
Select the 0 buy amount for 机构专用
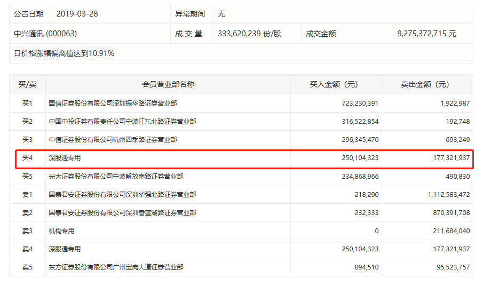tap(376, 231)
